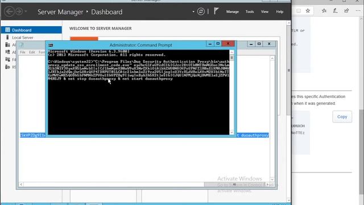The width and height of the screenshot is (364, 205).
Task: Go back in Server Manager
Action: pyautogui.click(x=10, y=11)
